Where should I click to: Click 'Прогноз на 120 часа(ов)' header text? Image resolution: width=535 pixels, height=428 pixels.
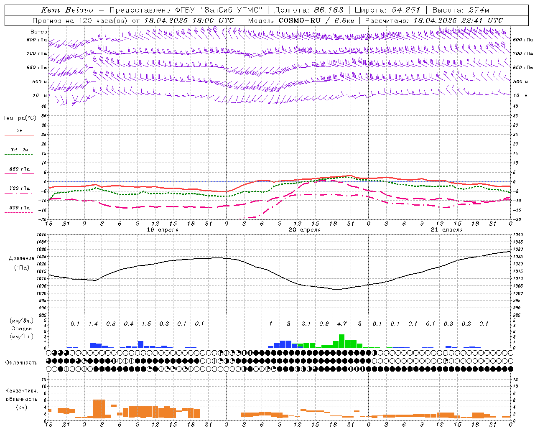pyautogui.click(x=80, y=20)
